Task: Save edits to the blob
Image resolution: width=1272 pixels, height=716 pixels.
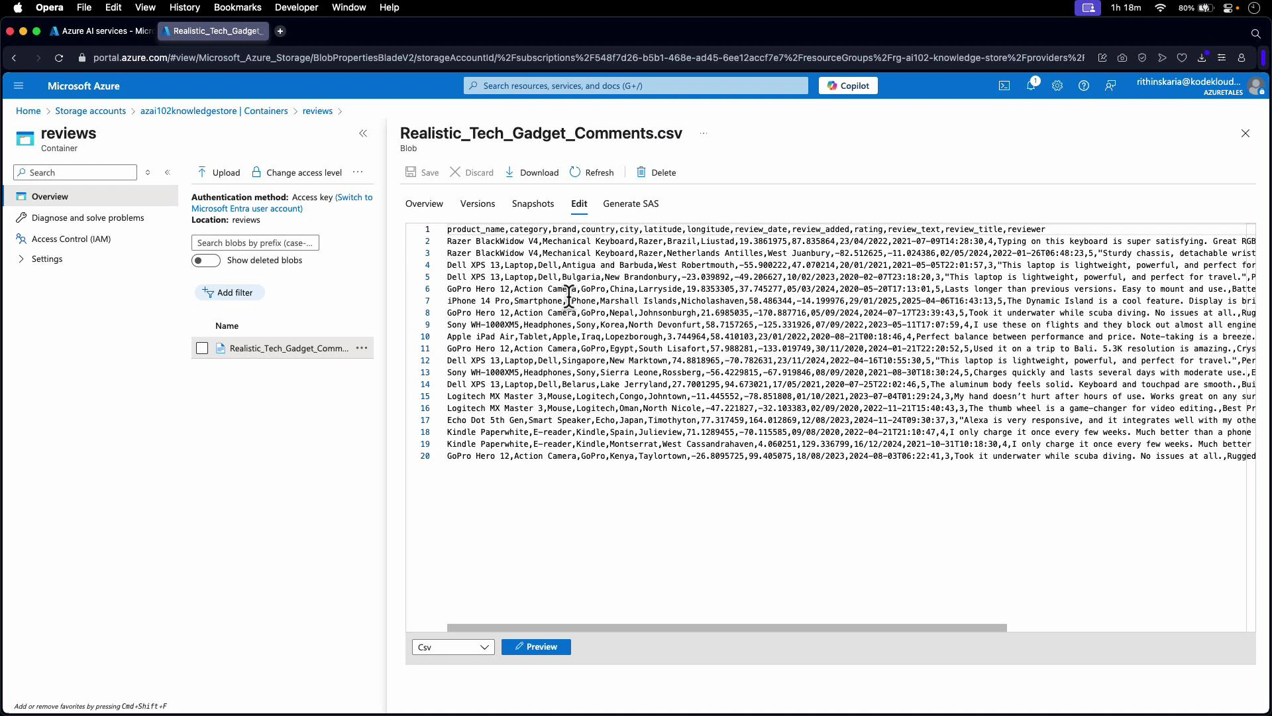Action: (x=421, y=172)
